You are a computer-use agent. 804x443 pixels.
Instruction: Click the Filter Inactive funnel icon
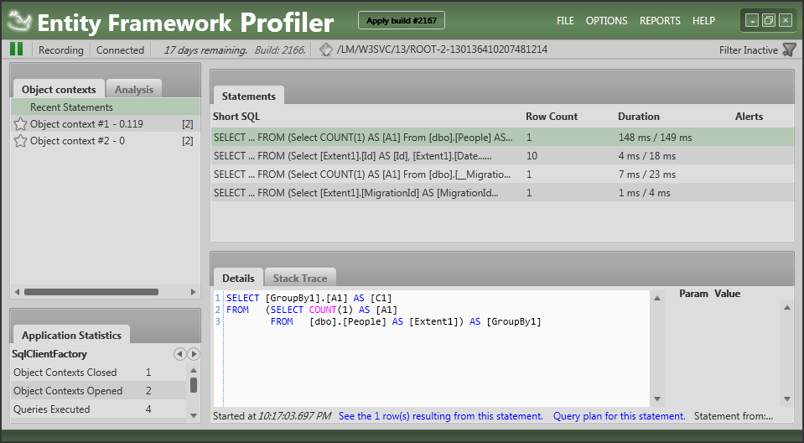(788, 50)
